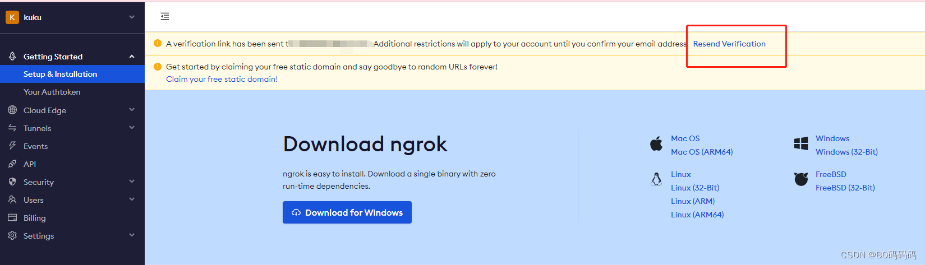Viewport: 925px width, 265px height.
Task: Click Claim your free static domain link
Action: tap(222, 79)
